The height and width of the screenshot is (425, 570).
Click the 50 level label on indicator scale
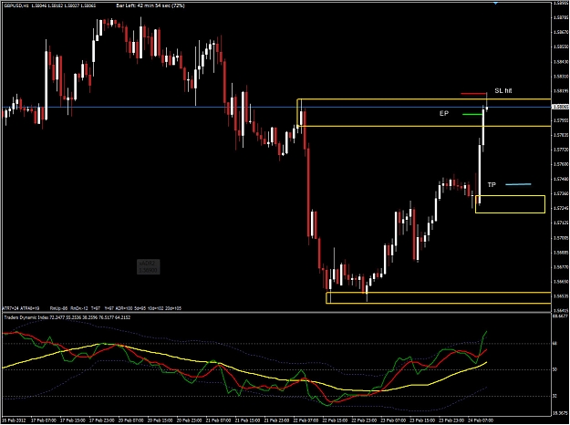(x=555, y=369)
